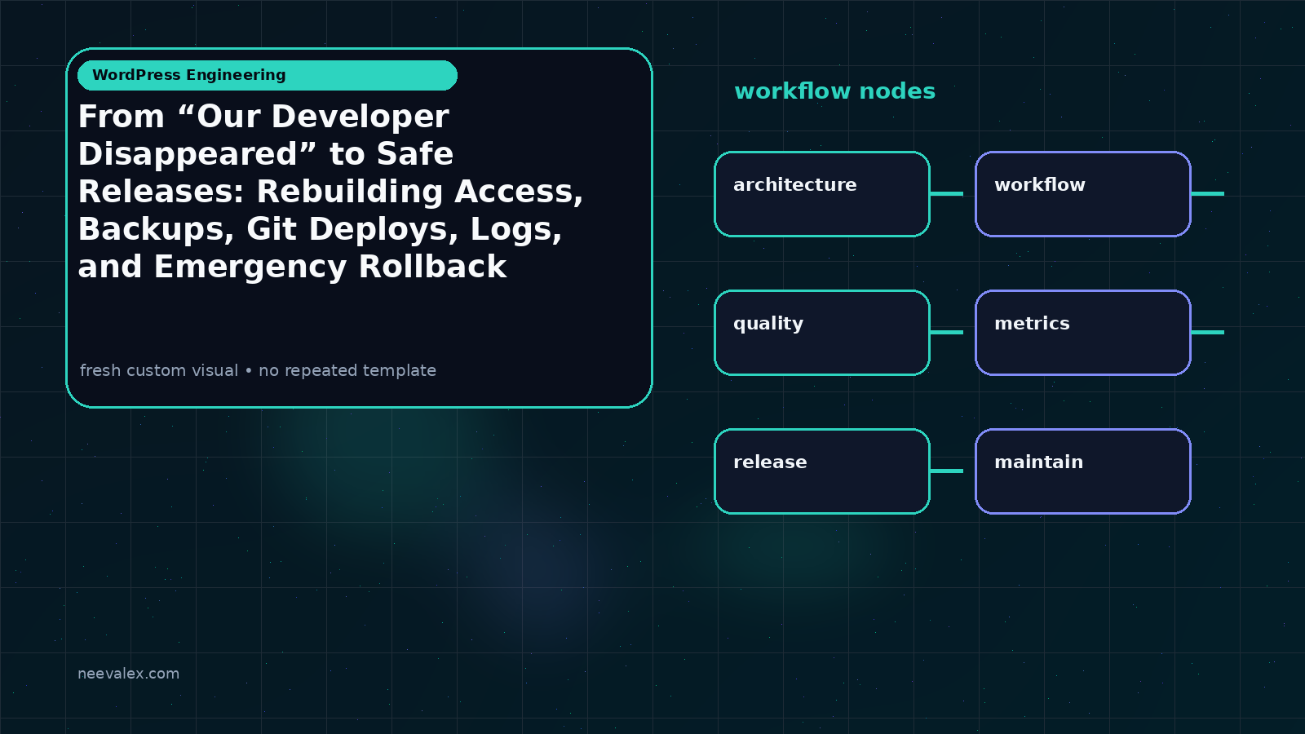Open the quality node

tap(822, 333)
